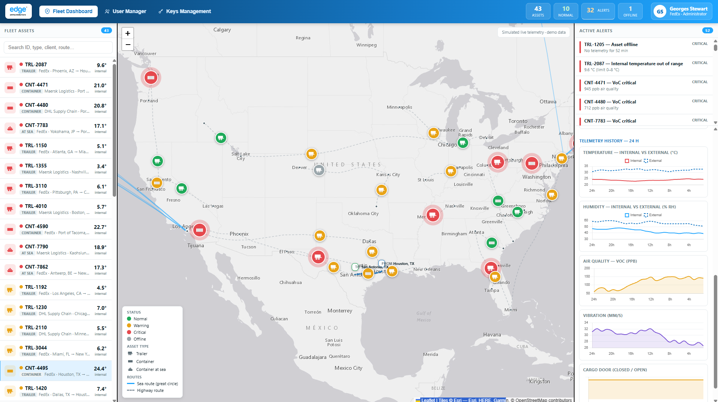Click critical marker near Memphis
The height and width of the screenshot is (402, 718).
point(433,215)
